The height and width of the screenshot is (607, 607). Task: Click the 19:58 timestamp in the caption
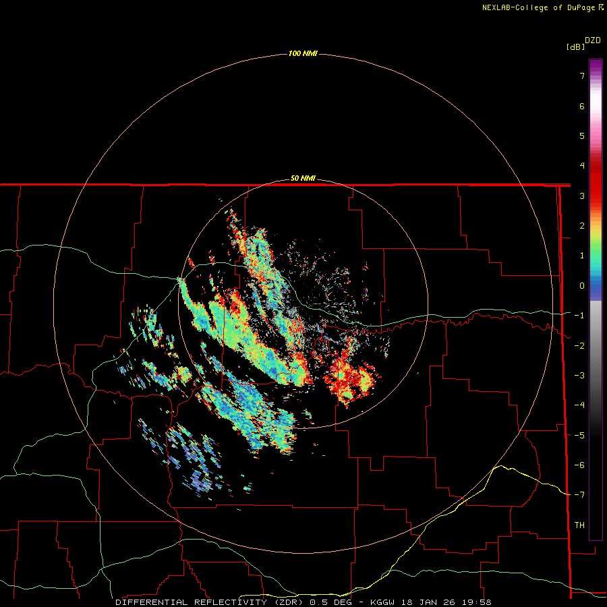(478, 602)
